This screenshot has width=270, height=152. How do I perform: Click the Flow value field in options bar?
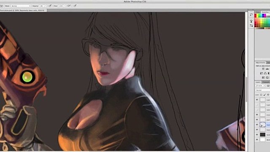pyautogui.click(x=60, y=6)
